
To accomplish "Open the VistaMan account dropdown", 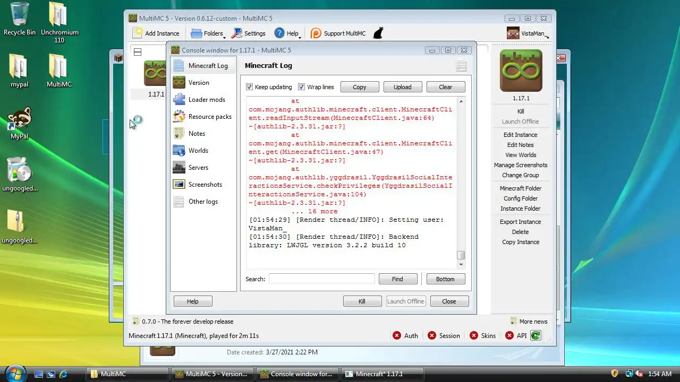I will click(x=528, y=33).
